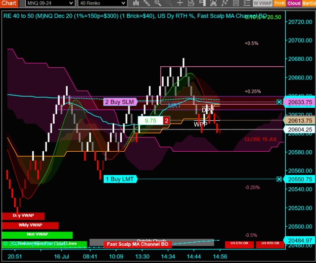The height and width of the screenshot is (263, 316).
Task: Toggle the W VWAP button
Action: (x=262, y=3)
